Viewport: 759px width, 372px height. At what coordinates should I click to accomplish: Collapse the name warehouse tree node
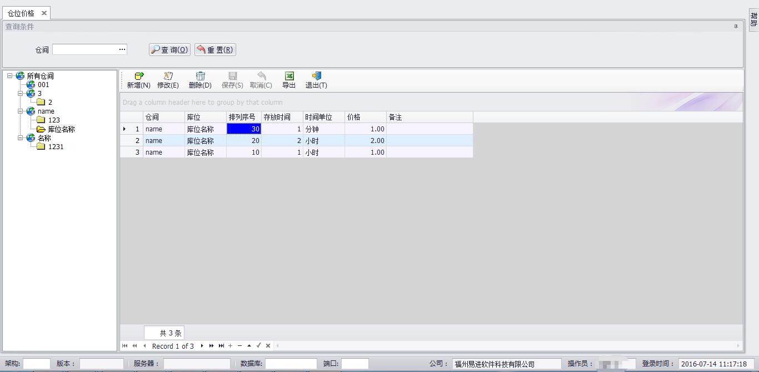[x=21, y=111]
